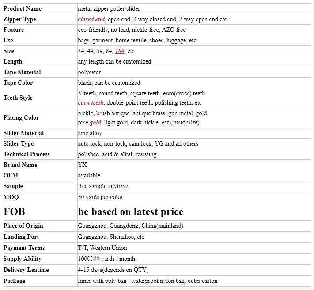Click the "Product Name" row label
The height and width of the screenshot is (290, 314).
pos(22,8)
